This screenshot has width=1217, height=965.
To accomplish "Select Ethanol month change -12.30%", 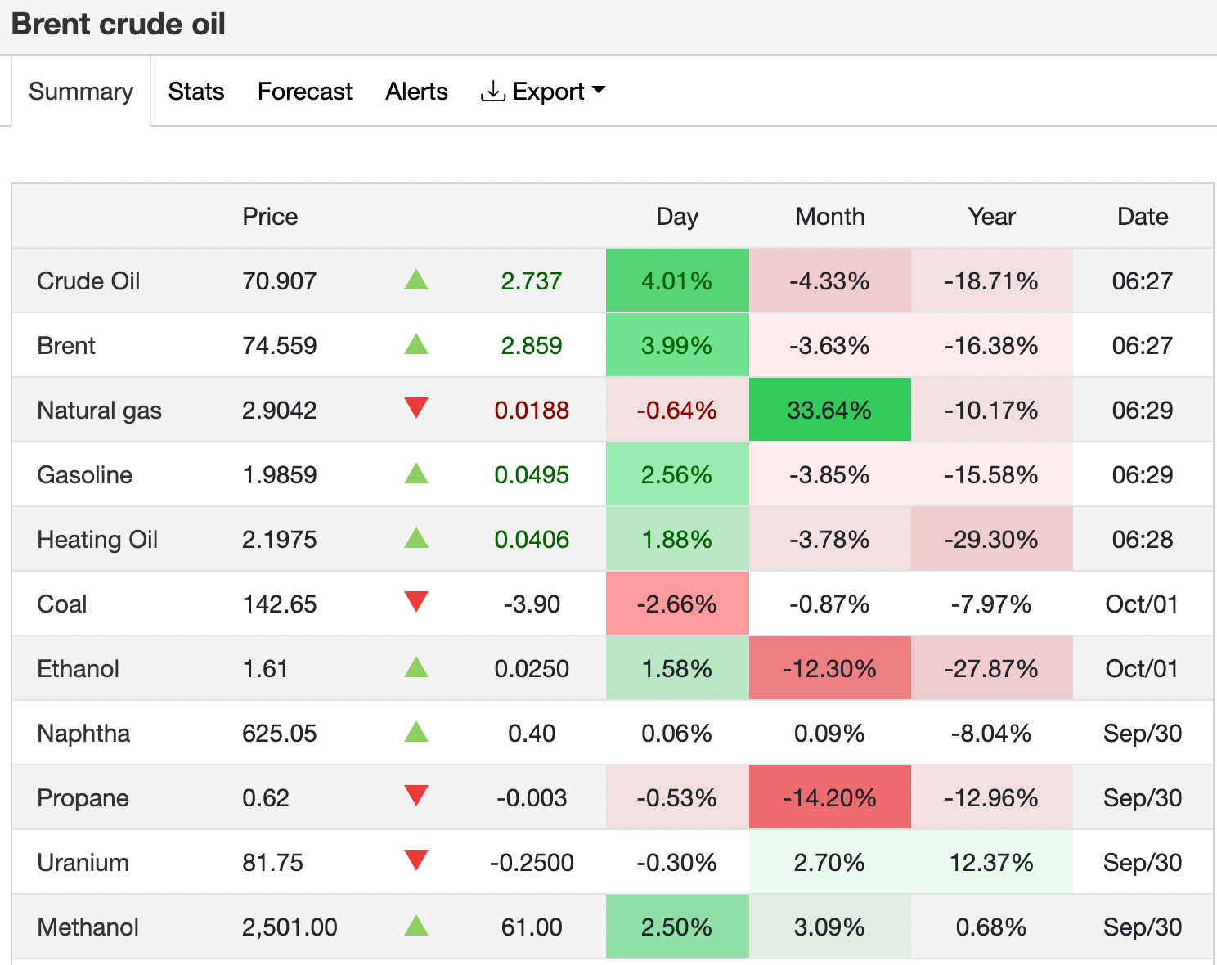I will pyautogui.click(x=830, y=669).
